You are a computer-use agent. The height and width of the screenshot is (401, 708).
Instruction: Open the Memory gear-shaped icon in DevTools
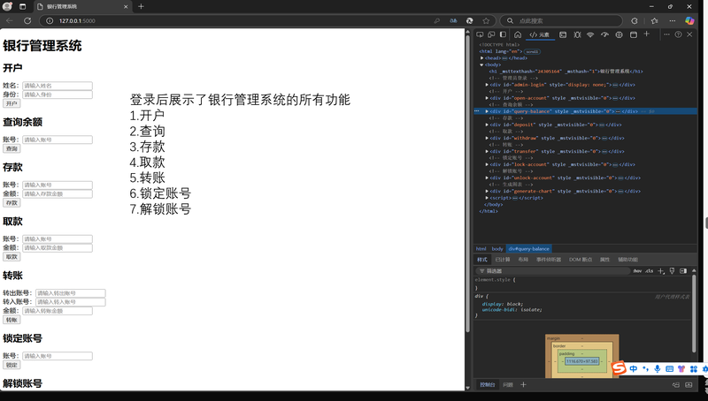pyautogui.click(x=619, y=34)
